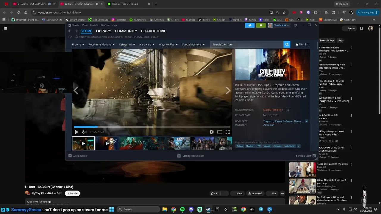
Task: Select the Zombies user tag
Action: tap(277, 146)
